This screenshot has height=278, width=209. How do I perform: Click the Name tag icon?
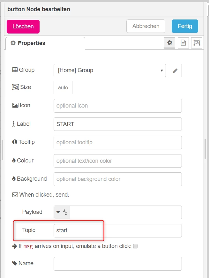click(15, 263)
